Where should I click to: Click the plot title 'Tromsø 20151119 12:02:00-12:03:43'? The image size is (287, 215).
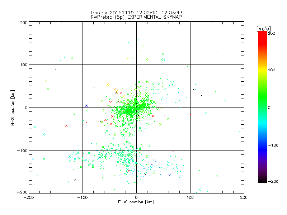point(136,13)
